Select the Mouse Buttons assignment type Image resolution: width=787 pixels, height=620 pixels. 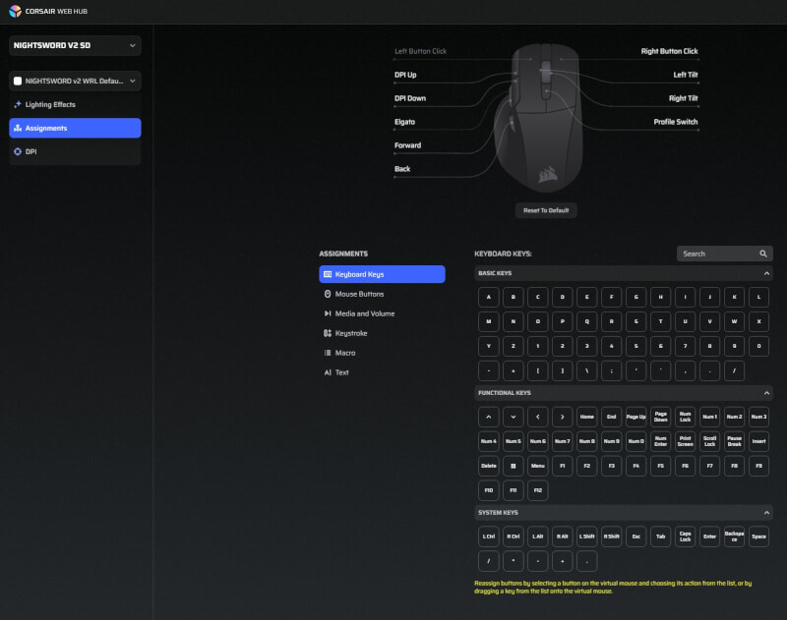click(382, 294)
